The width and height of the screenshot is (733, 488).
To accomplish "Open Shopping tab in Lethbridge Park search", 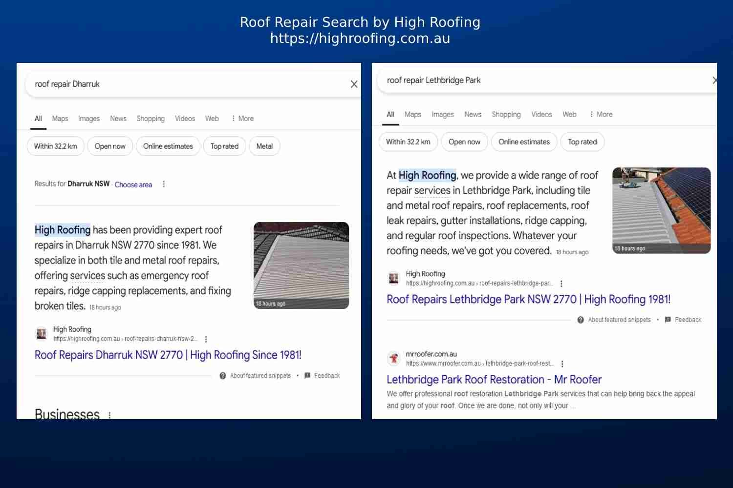I will click(x=506, y=114).
